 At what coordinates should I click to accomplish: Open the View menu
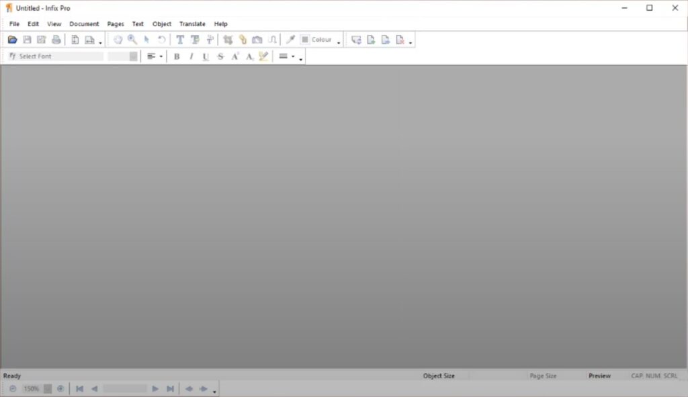point(54,24)
